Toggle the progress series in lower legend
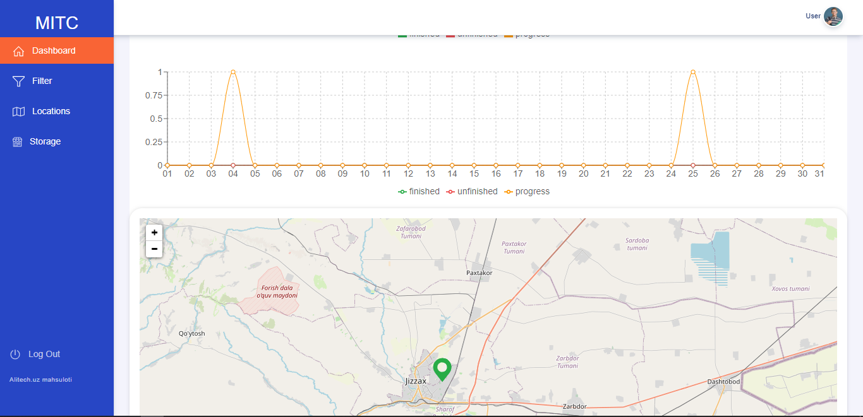 (x=526, y=191)
